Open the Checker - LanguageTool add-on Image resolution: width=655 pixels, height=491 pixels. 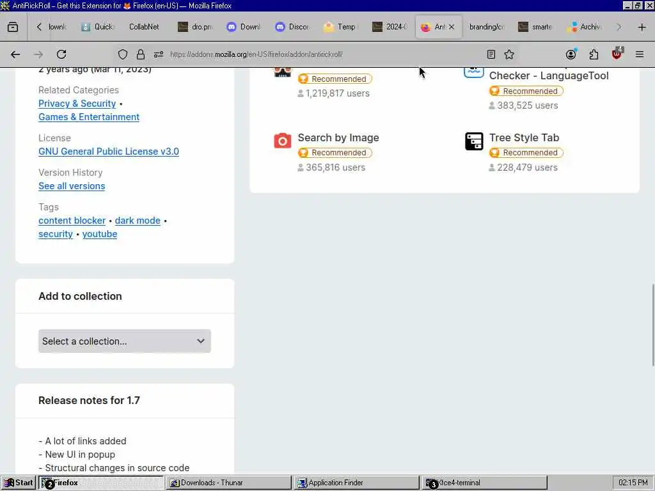point(548,75)
